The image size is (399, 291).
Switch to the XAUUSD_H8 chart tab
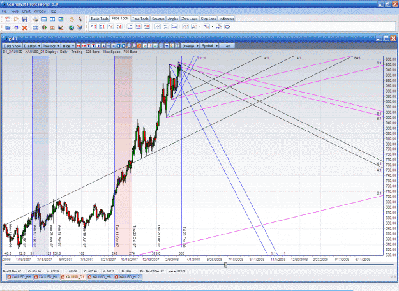coord(100,277)
